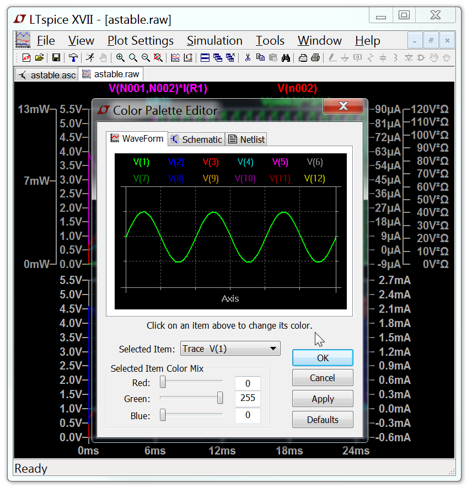Select the V(5) magenta trace color sample
Viewport: 467px width, 487px height.
tap(280, 162)
